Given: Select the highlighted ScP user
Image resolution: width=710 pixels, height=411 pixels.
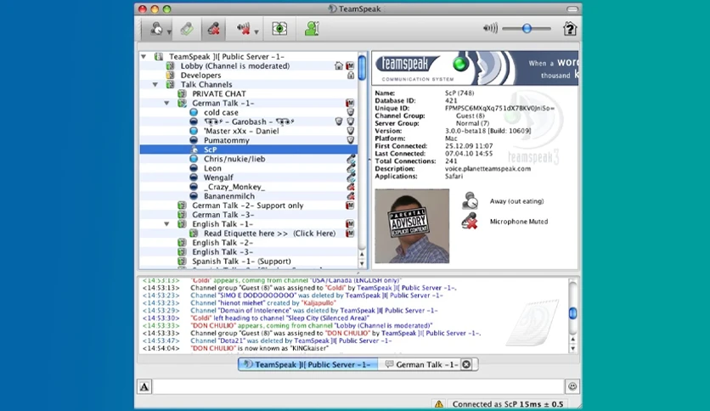Looking at the screenshot, I should [x=248, y=149].
